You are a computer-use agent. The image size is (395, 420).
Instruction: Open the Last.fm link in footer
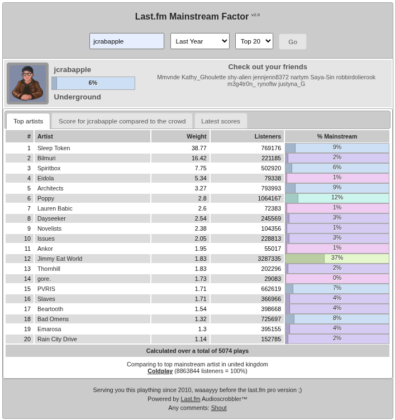(190, 399)
